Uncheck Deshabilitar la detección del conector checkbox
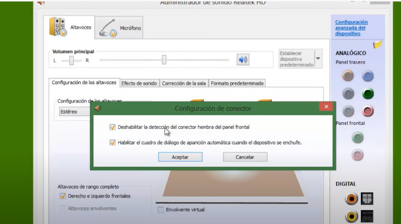Viewport: 401px width, 224px height. click(112, 127)
